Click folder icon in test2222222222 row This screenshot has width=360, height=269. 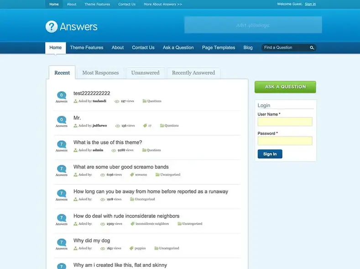pos(145,101)
